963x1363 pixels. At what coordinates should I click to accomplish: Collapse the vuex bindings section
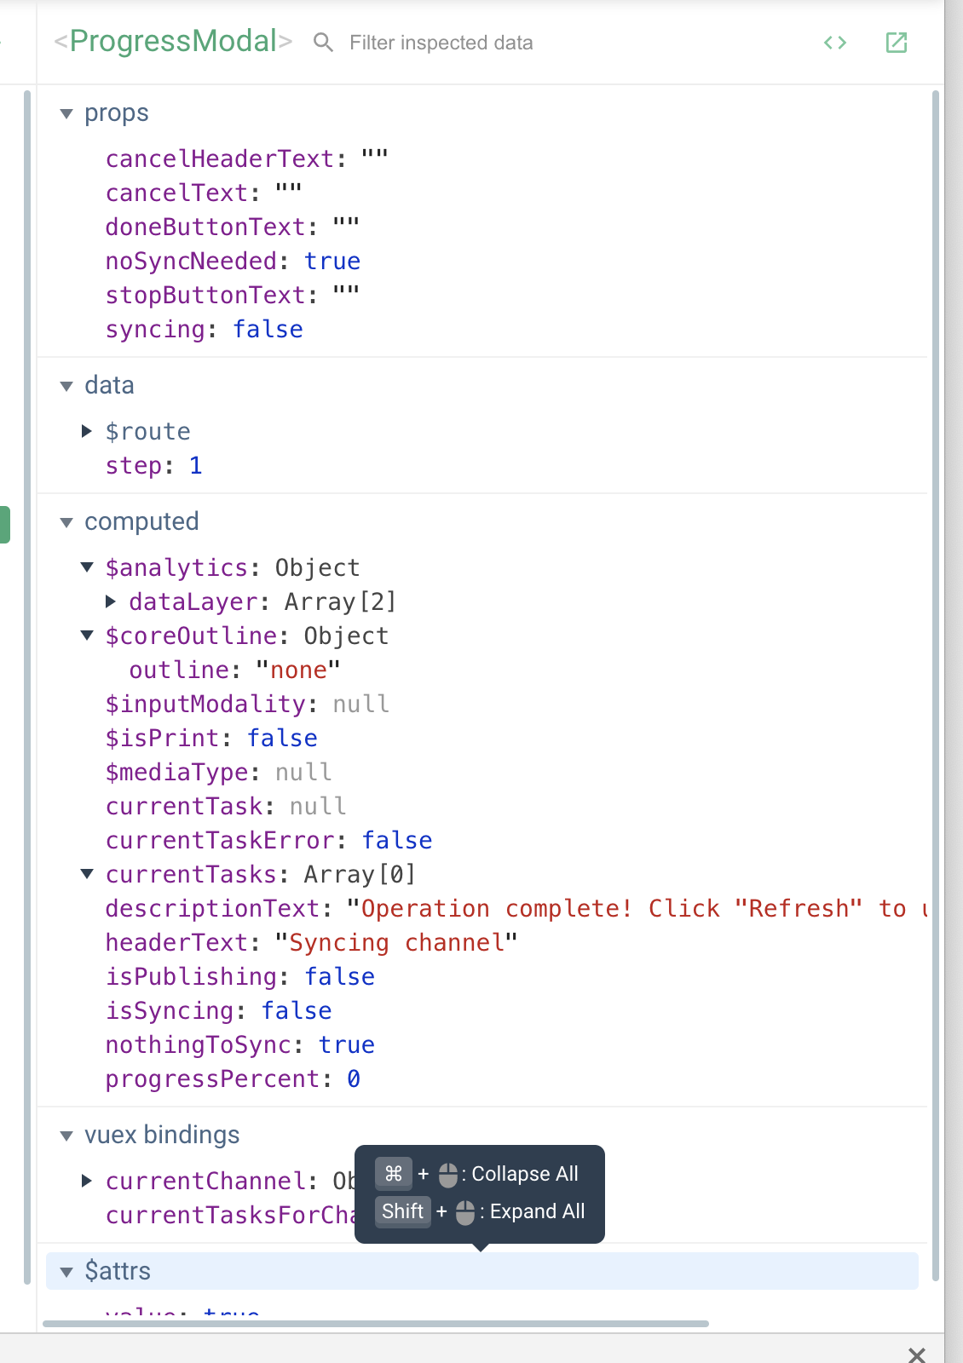tap(66, 1136)
